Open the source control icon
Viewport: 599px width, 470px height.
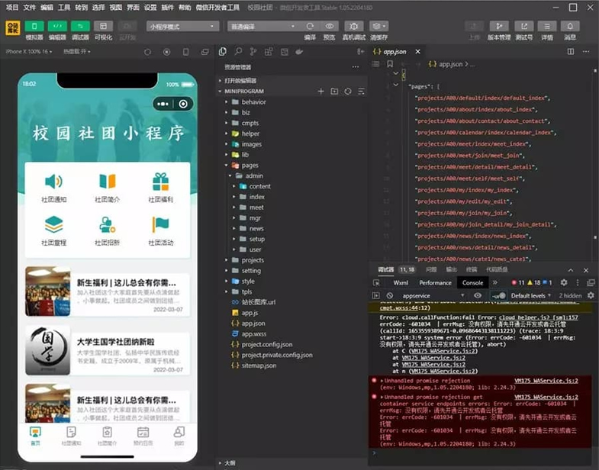point(253,52)
